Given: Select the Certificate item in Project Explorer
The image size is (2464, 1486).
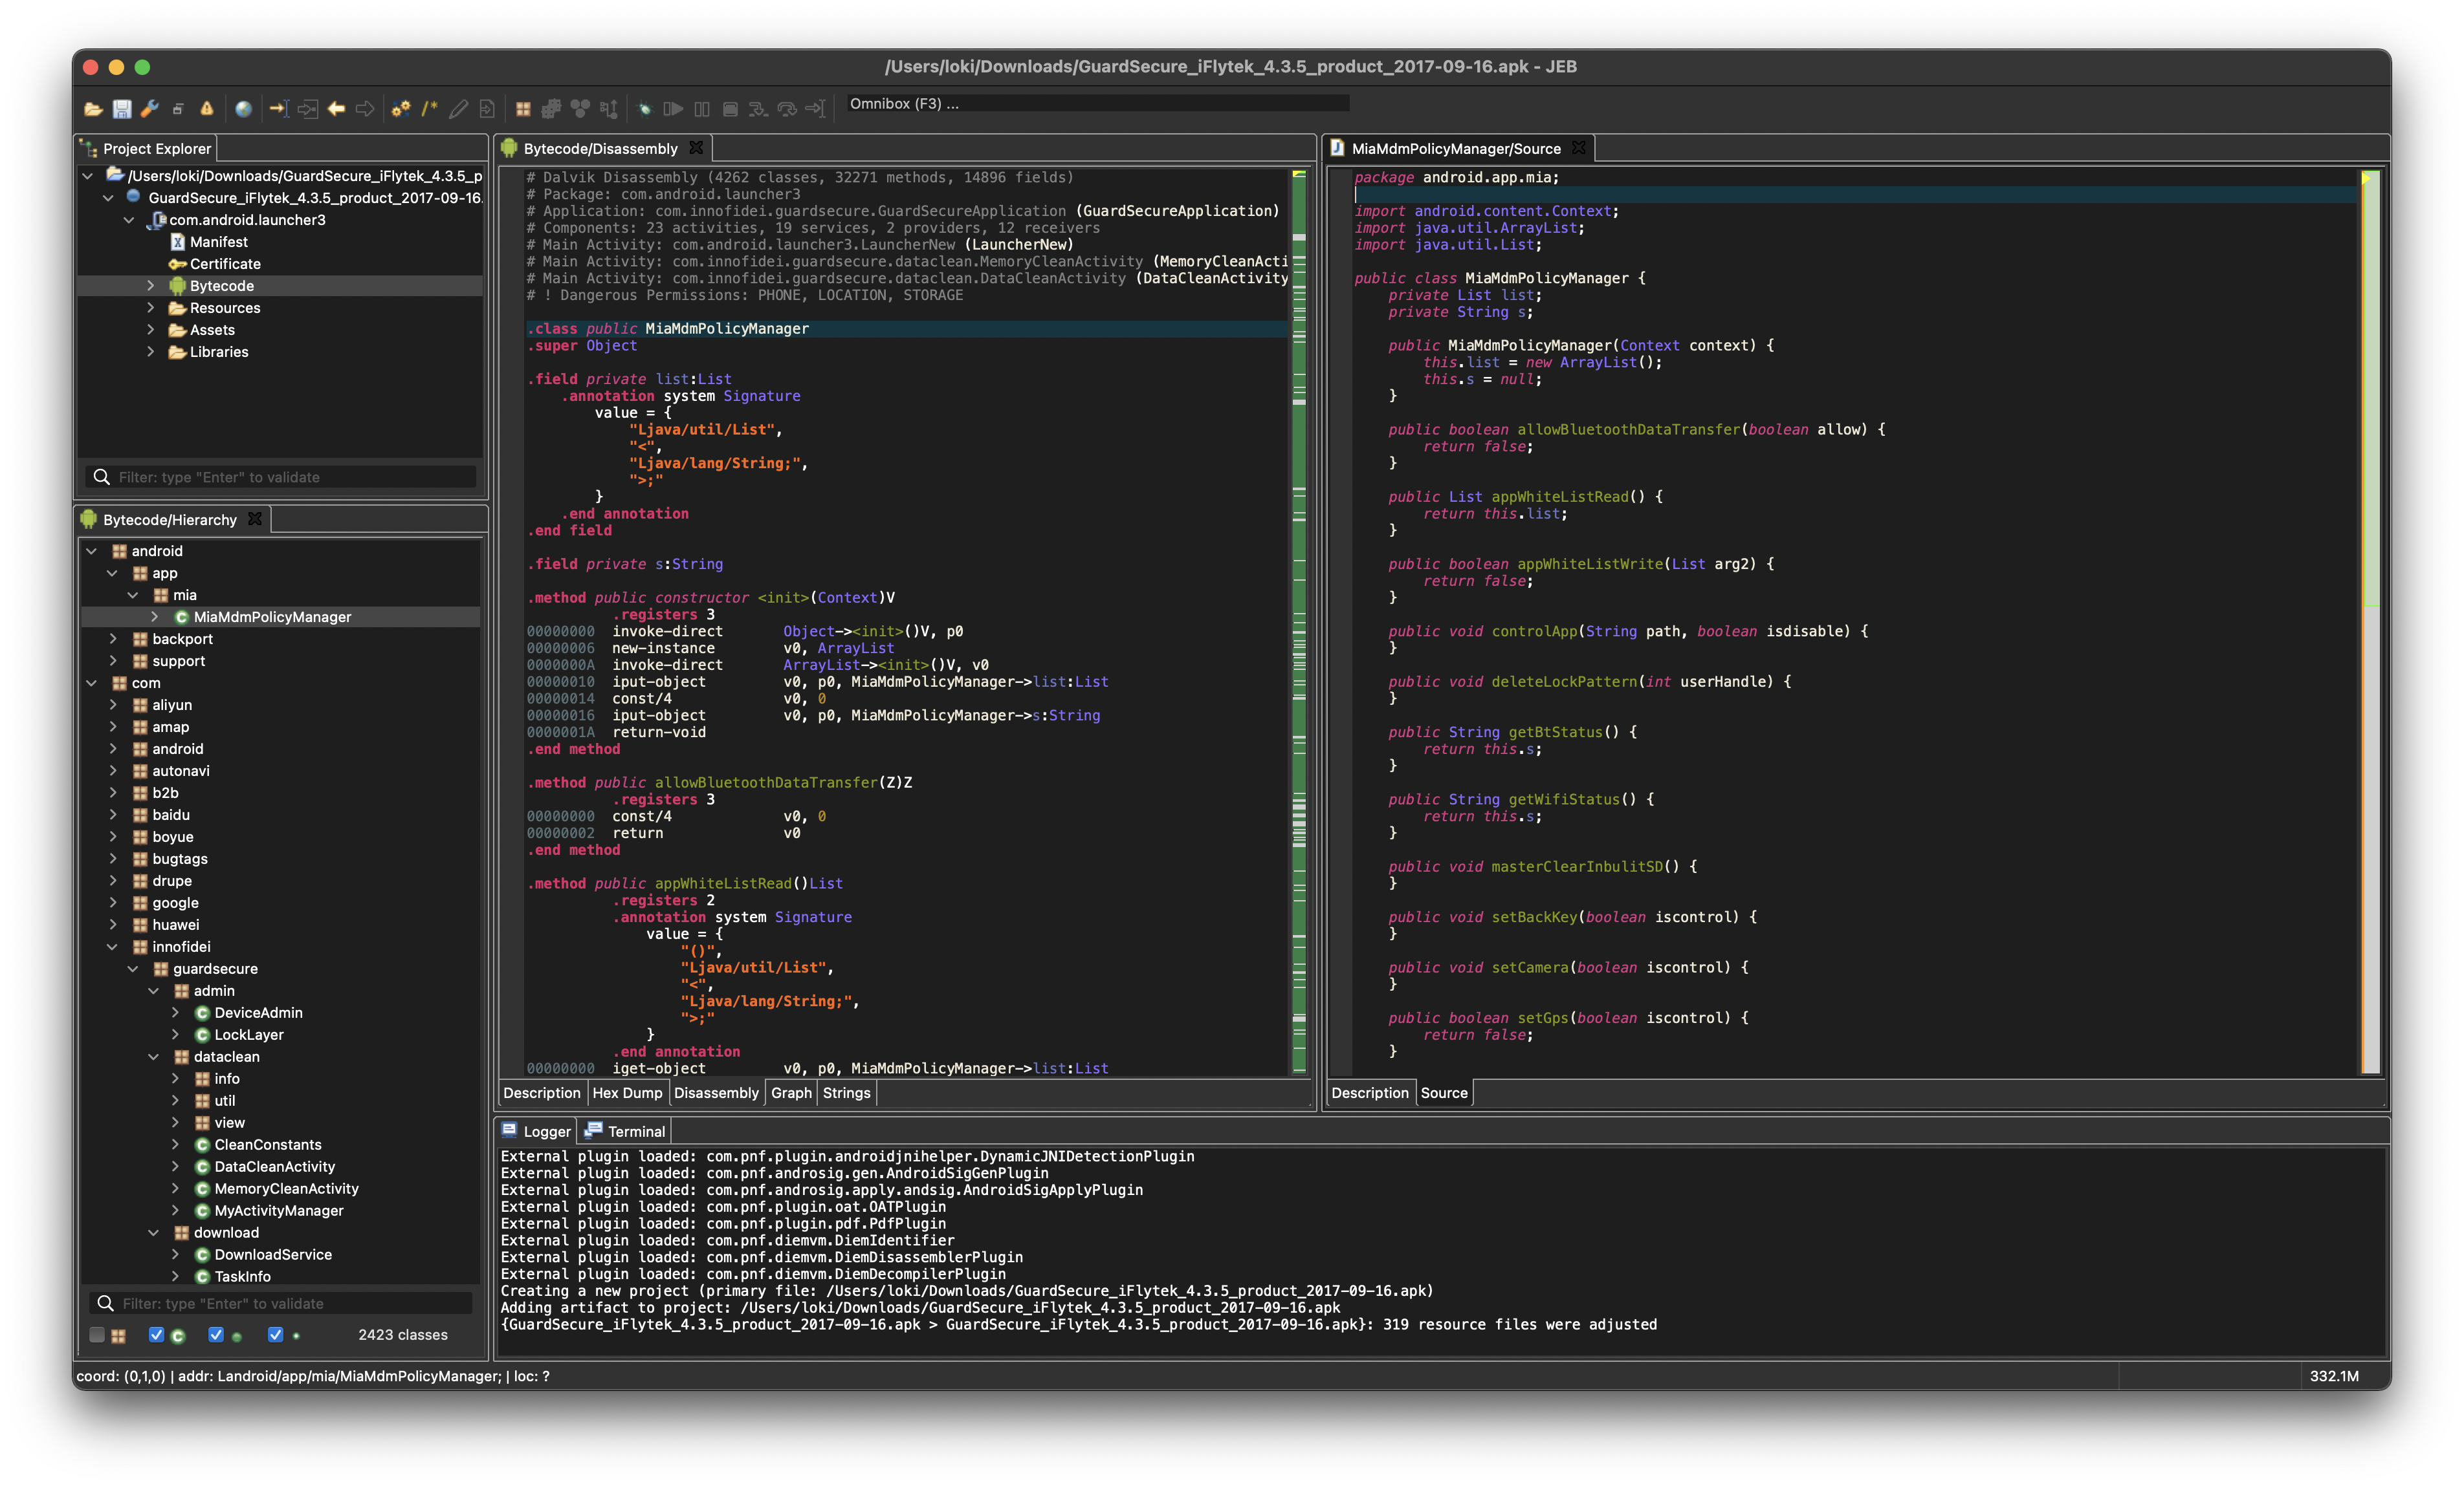Looking at the screenshot, I should pos(224,264).
